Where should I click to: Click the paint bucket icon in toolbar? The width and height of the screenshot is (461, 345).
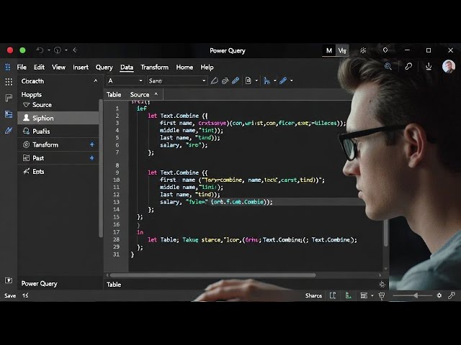(x=225, y=80)
